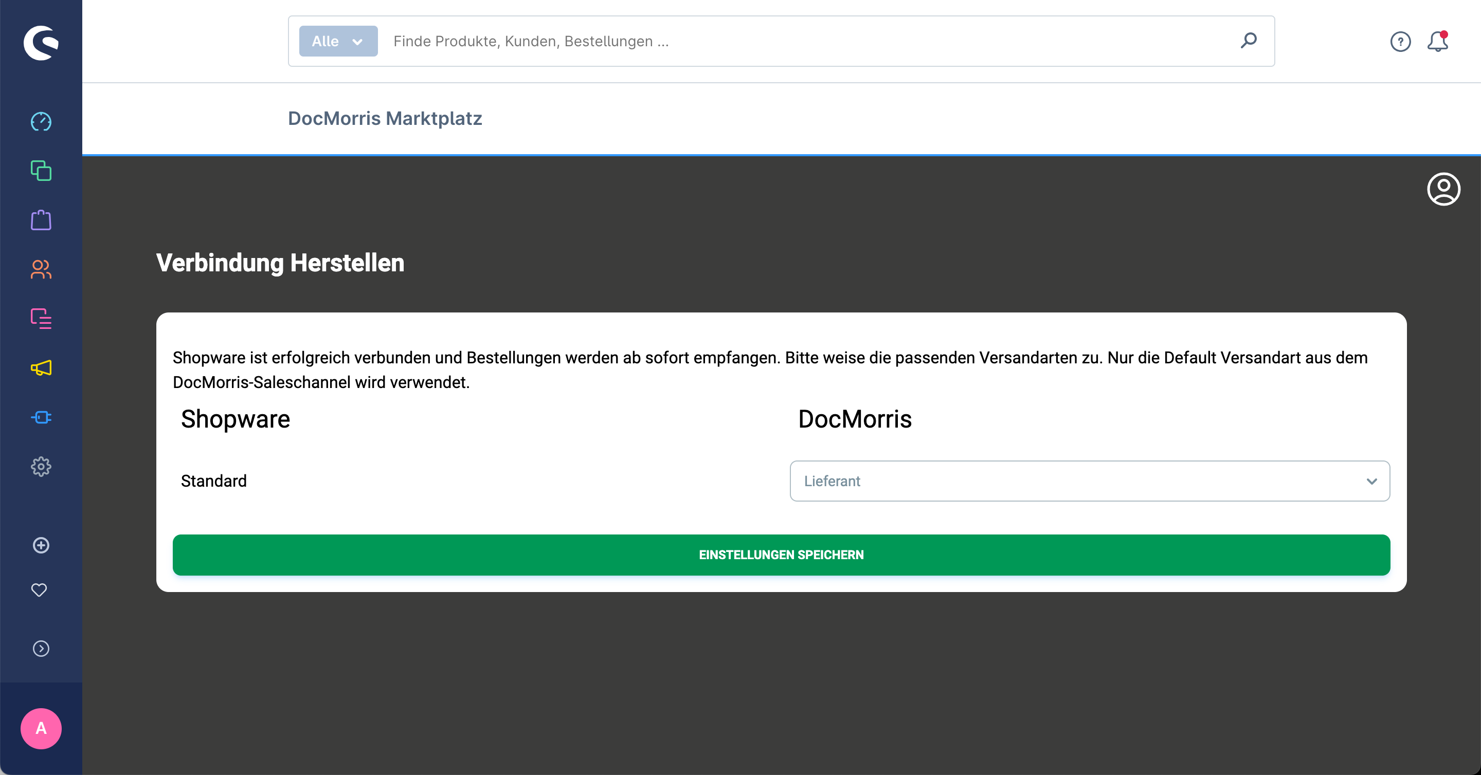Screen dimensions: 1481x775
Task: Open the admin user avatar A
Action: (x=41, y=728)
